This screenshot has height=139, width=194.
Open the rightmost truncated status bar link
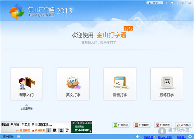pos(181,137)
